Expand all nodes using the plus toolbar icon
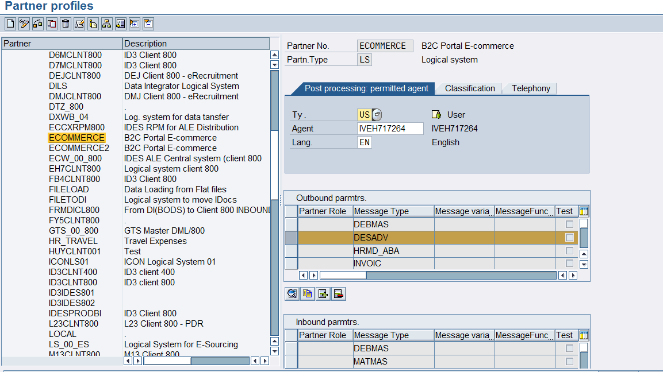 coord(134,24)
